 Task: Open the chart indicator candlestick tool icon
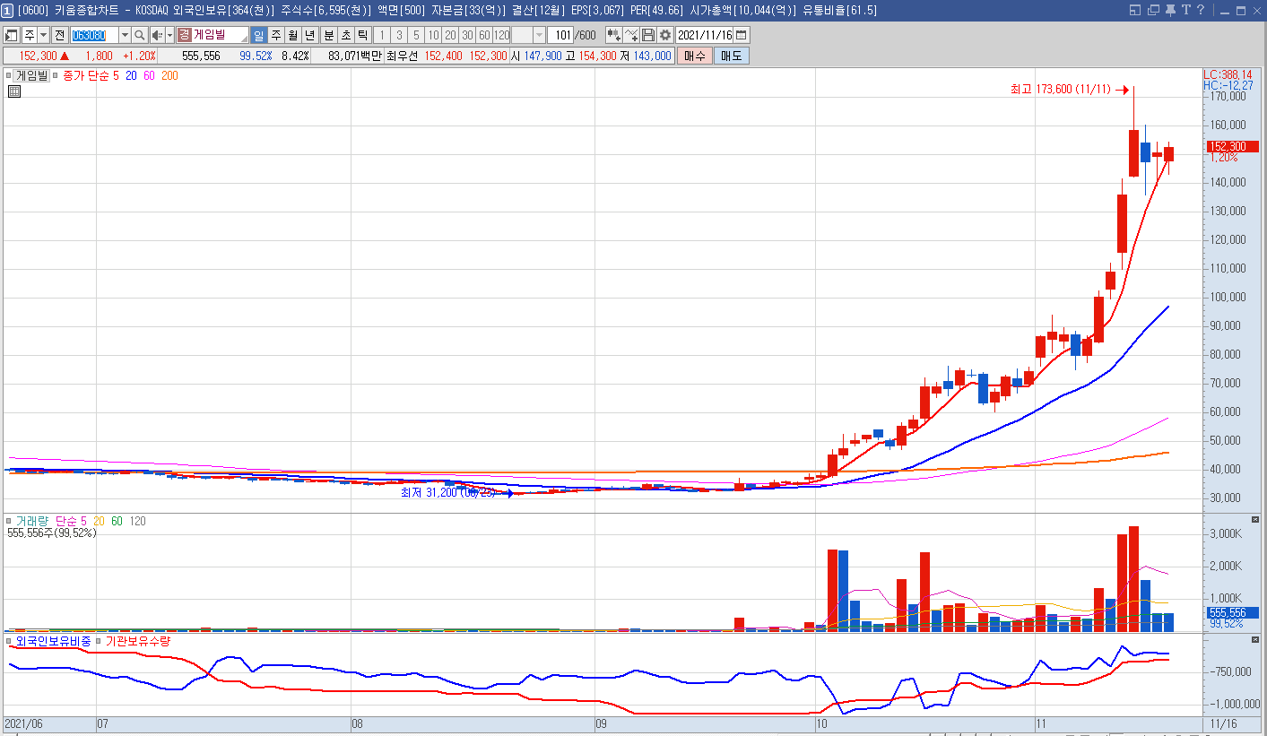point(614,35)
